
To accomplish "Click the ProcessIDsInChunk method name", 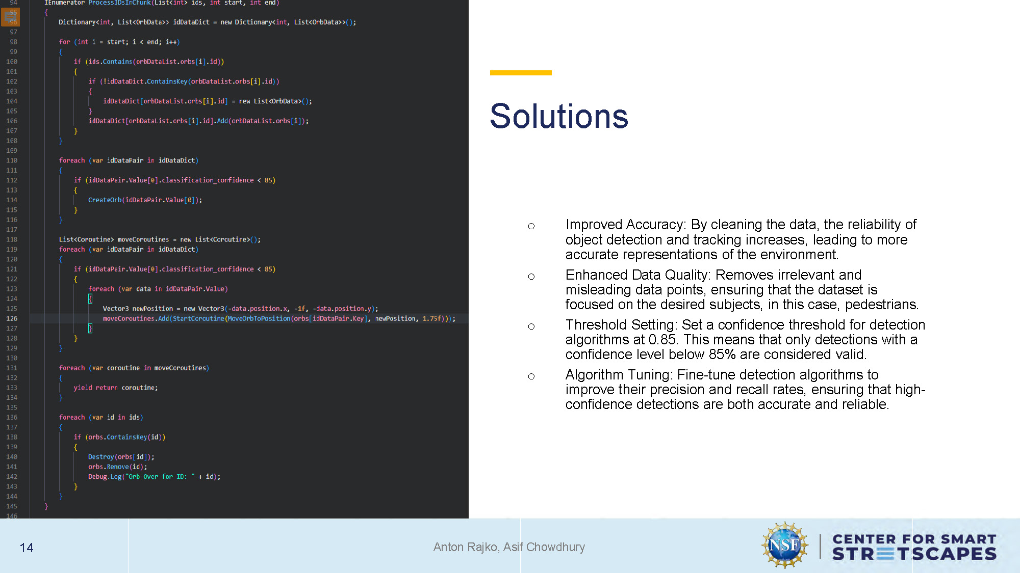I will (119, 3).
